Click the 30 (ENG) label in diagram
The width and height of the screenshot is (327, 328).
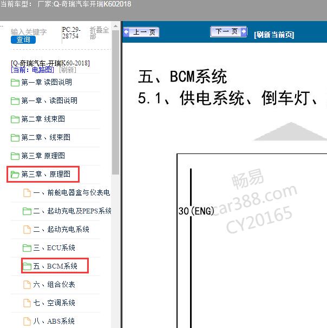pyautogui.click(x=196, y=211)
